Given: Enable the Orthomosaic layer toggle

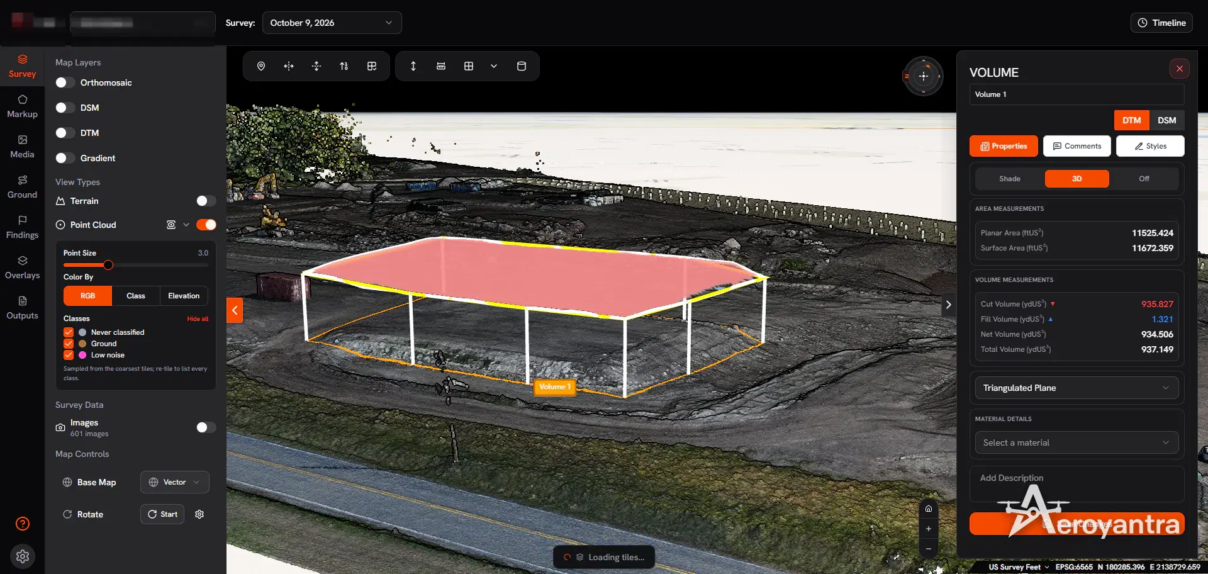Looking at the screenshot, I should [x=65, y=82].
